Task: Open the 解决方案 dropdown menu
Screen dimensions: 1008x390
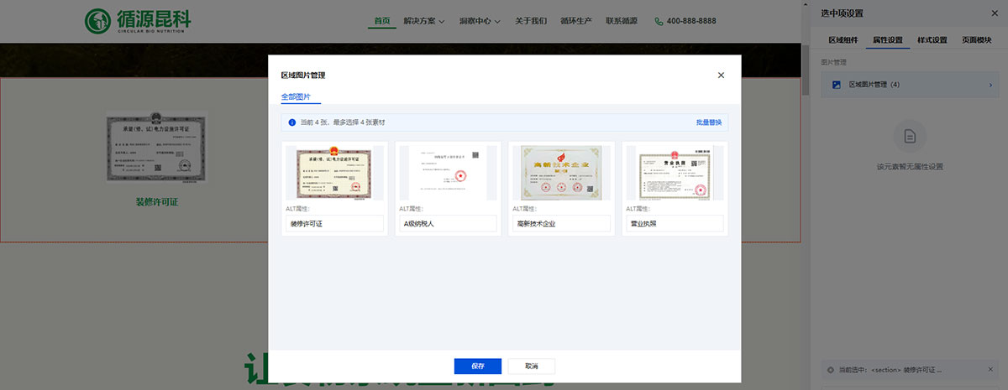Action: [x=424, y=21]
